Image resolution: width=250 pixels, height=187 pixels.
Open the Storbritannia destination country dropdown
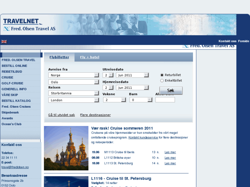(74, 93)
